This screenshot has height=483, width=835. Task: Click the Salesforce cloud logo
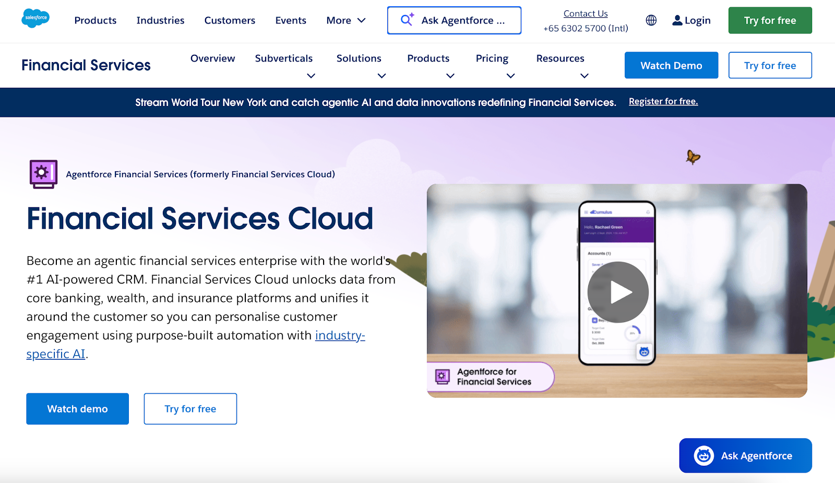click(34, 18)
